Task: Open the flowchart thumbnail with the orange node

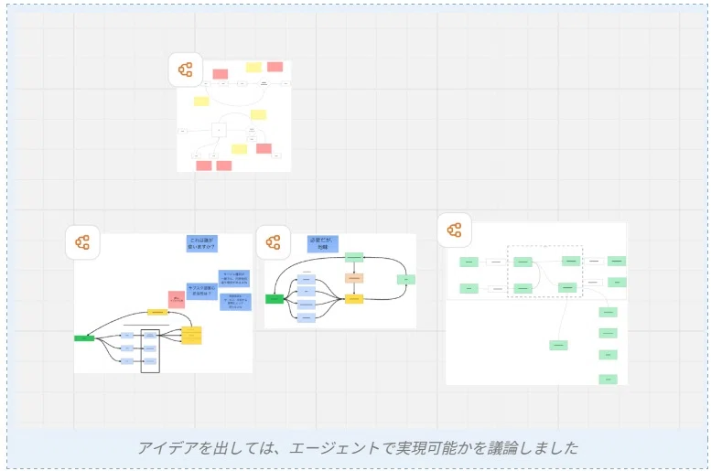Action: click(340, 281)
